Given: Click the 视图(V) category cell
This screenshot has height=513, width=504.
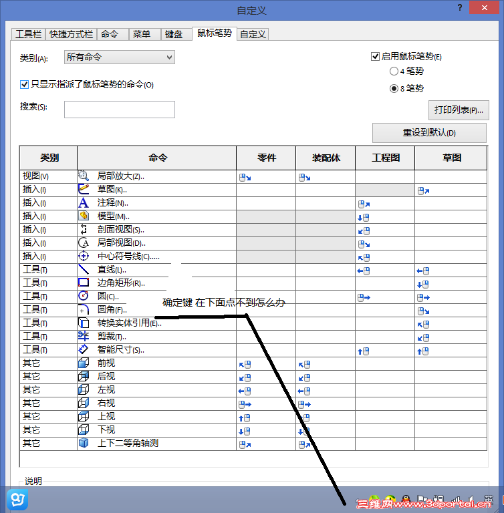Looking at the screenshot, I should click(49, 176).
